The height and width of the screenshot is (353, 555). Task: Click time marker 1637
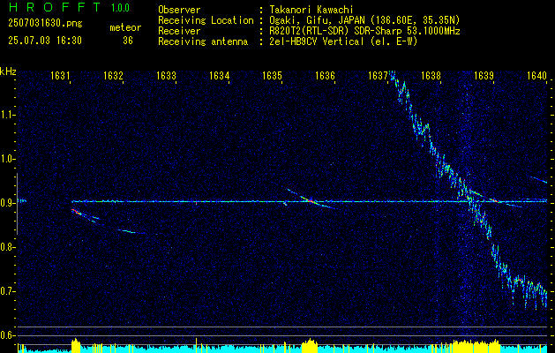tap(378, 75)
